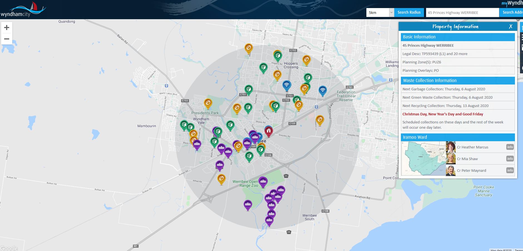Image resolution: width=523 pixels, height=251 pixels.
Task: Click the Google logo on the map
Action: [9, 248]
